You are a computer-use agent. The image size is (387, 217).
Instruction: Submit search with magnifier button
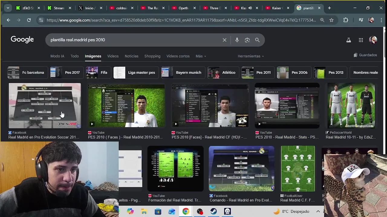(257, 40)
